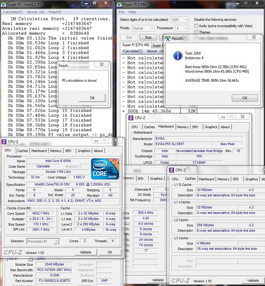Open Priority dropdown set to Normal

[x=143, y=28]
